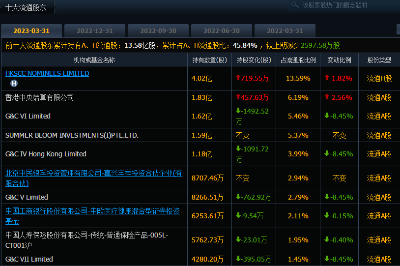Select the G&C V Limited row name
The width and height of the screenshot is (400, 266).
tap(27, 197)
